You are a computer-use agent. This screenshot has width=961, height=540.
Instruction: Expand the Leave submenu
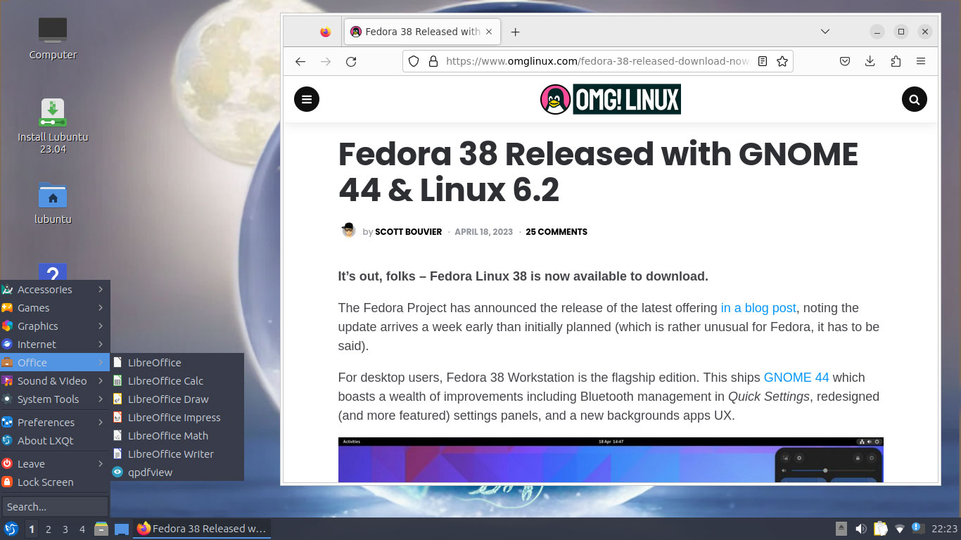pyautogui.click(x=55, y=464)
